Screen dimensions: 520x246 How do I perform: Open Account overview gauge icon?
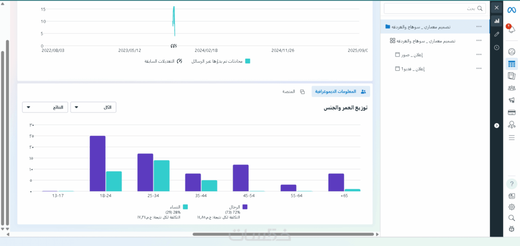pos(512,52)
